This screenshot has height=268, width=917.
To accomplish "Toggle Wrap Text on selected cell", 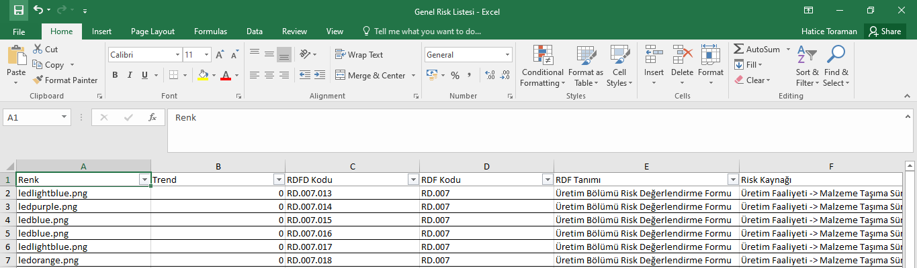I will [359, 55].
